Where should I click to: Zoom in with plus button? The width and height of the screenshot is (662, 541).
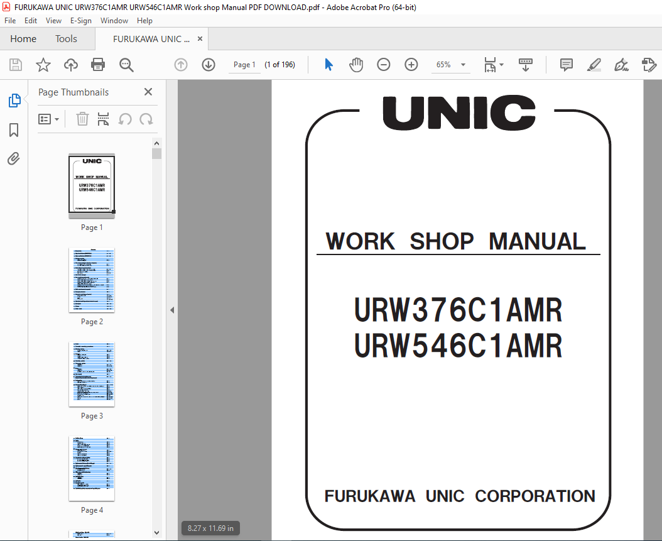(411, 65)
